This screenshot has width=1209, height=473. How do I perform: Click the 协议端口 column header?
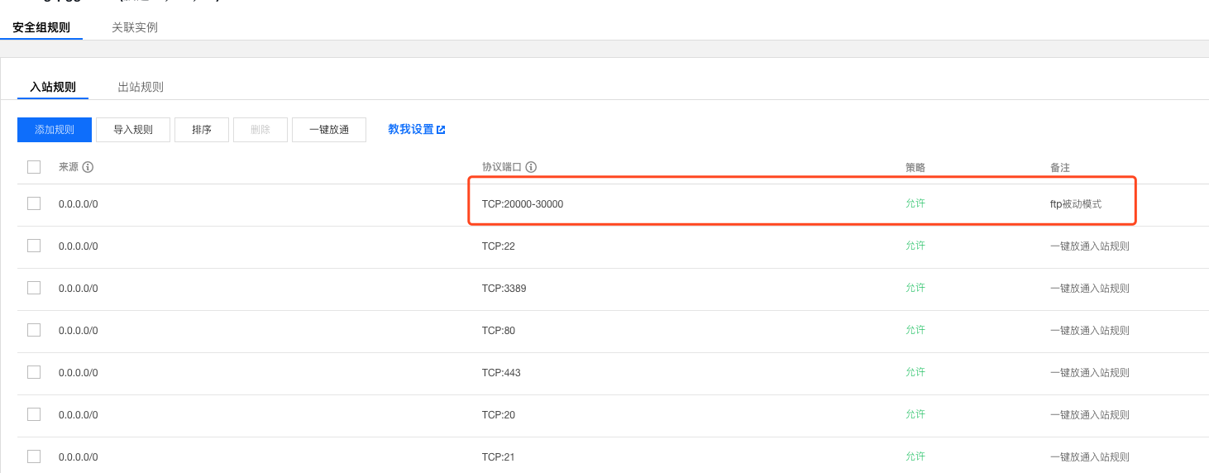pos(502,167)
